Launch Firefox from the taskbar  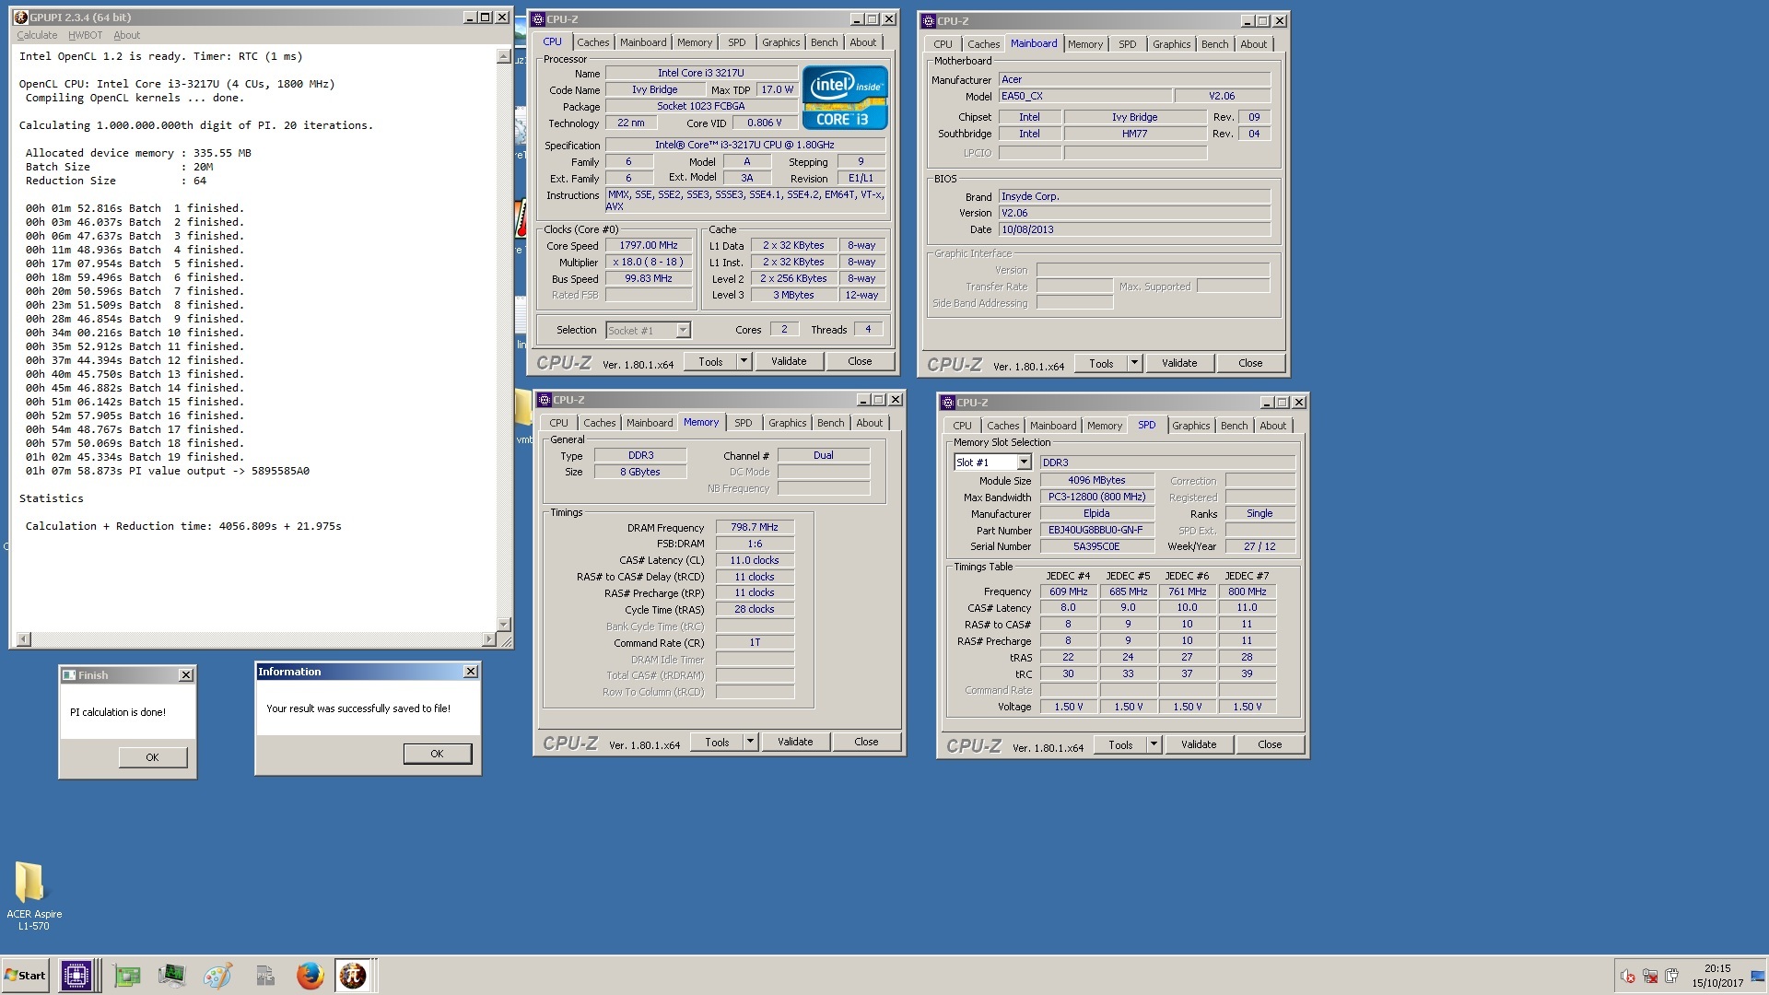[310, 976]
